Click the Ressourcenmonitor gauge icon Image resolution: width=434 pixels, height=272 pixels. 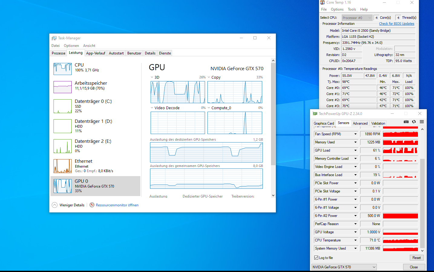pos(92,205)
